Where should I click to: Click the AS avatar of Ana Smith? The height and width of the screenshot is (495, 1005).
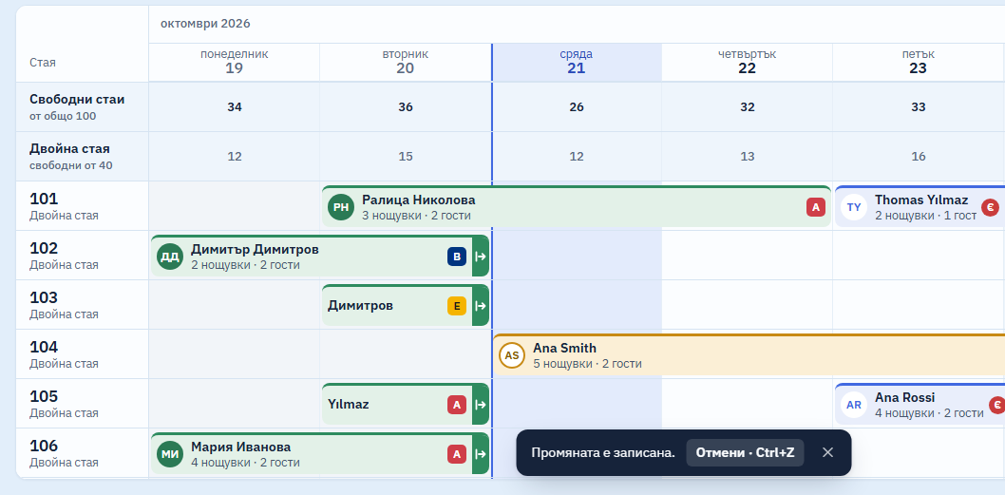[512, 355]
